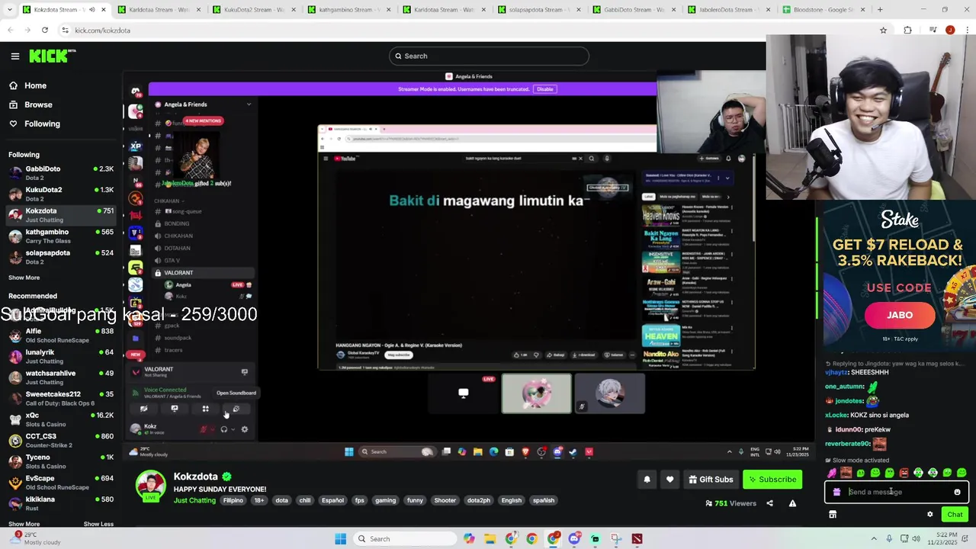Image resolution: width=976 pixels, height=549 pixels.
Task: Open EvScape recommended channel
Action: (x=61, y=483)
